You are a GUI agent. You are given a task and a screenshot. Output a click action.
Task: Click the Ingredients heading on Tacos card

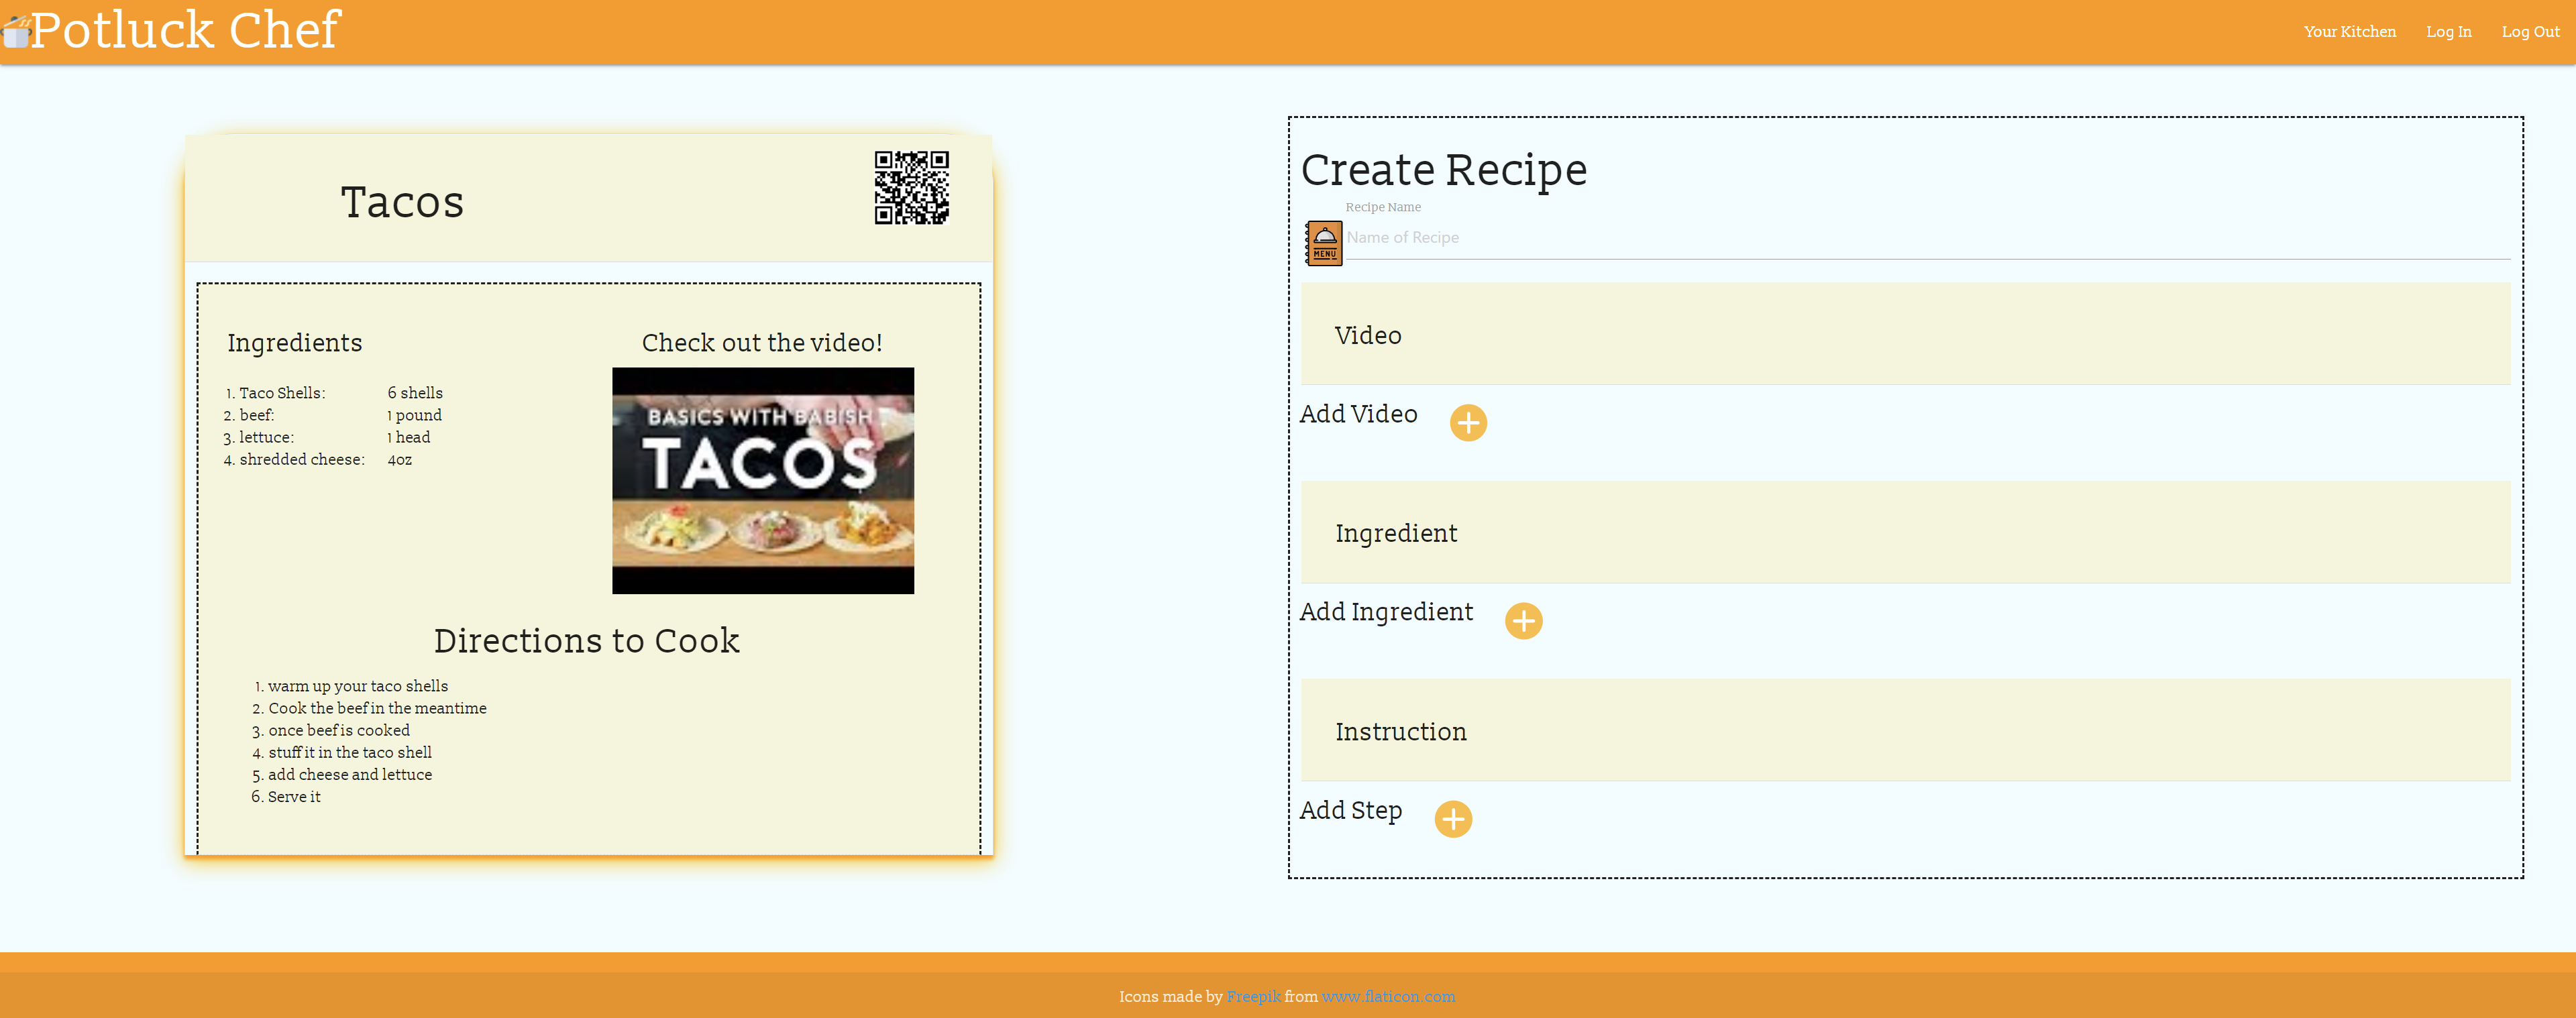294,343
